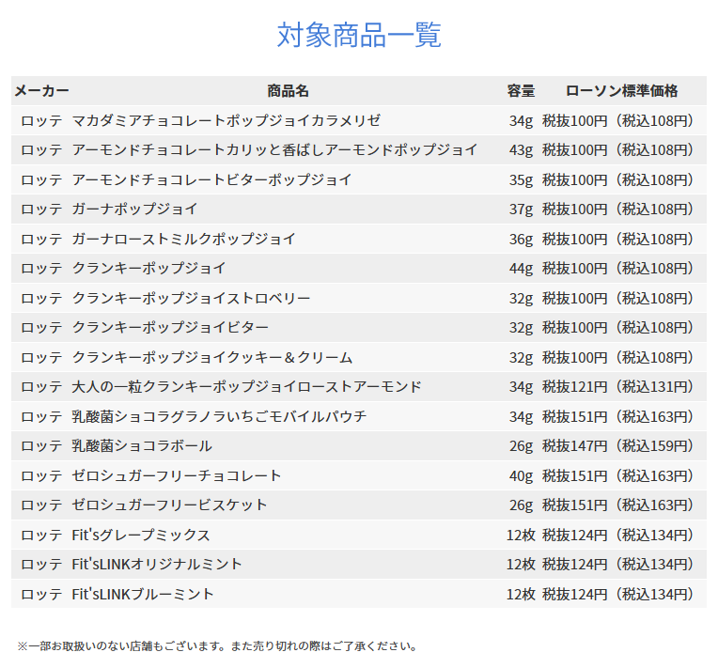Screen dimensions: 718x668
Task: Click product name Fit'sグレープミックス
Action: coord(141,535)
